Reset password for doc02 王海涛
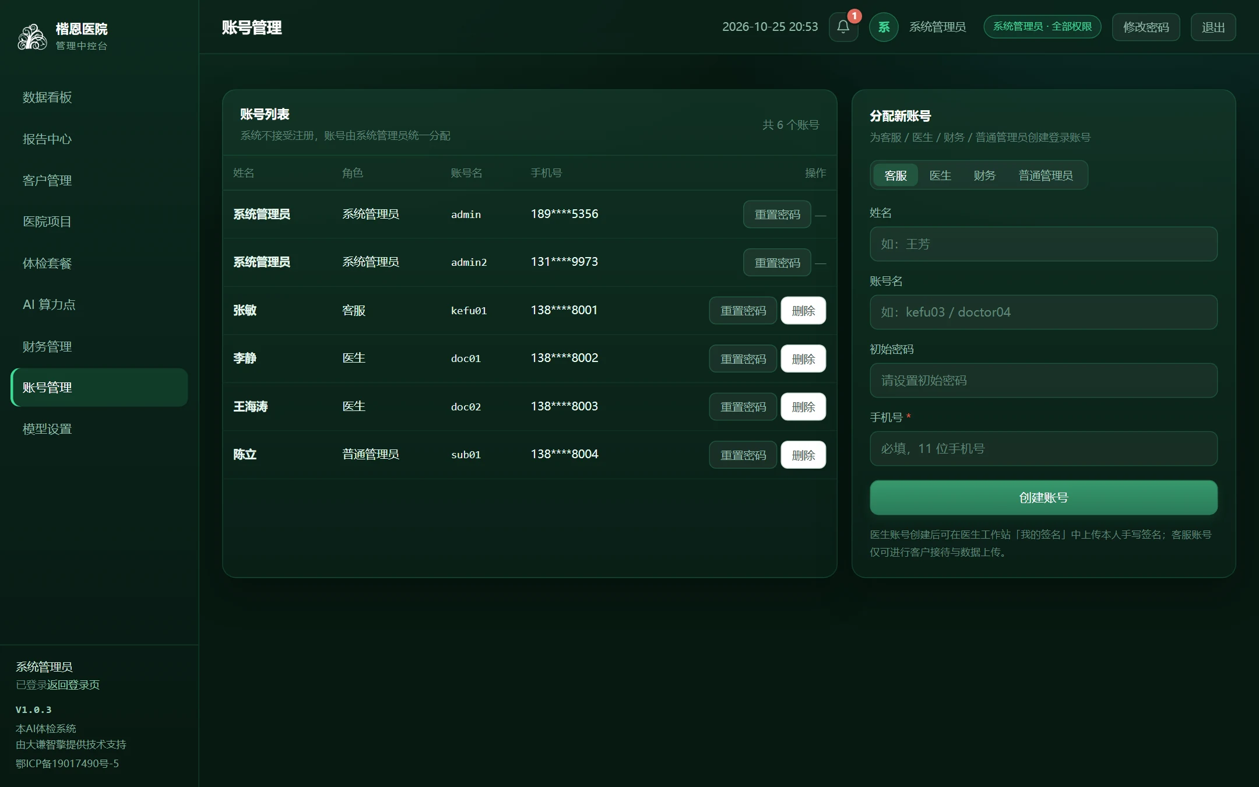 click(743, 407)
